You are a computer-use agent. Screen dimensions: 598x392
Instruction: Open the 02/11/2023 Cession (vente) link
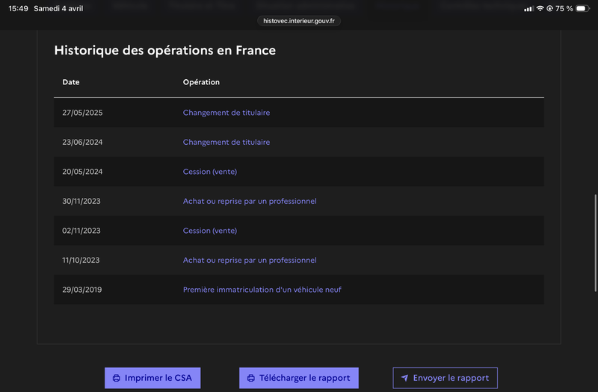point(210,231)
